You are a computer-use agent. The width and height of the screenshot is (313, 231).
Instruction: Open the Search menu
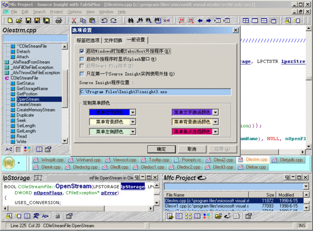tap(39, 12)
